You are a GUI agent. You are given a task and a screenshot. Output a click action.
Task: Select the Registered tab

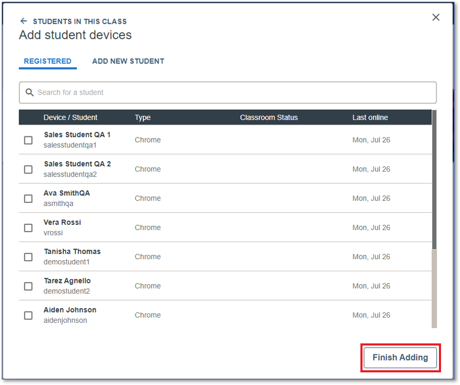[47, 61]
